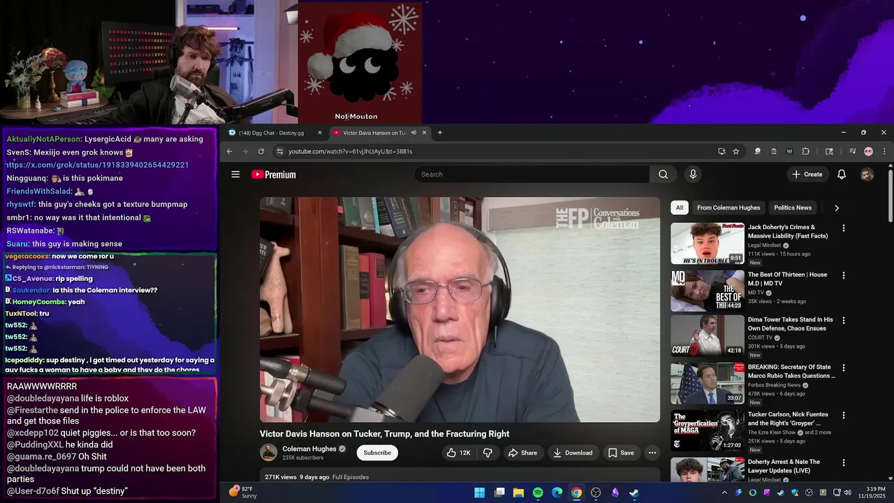Viewport: 894px width, 503px height.
Task: Open Chrome media controls icon
Action: click(852, 152)
